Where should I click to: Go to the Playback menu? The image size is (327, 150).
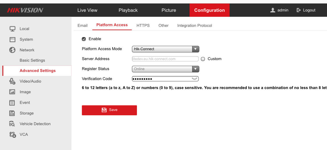point(128,10)
